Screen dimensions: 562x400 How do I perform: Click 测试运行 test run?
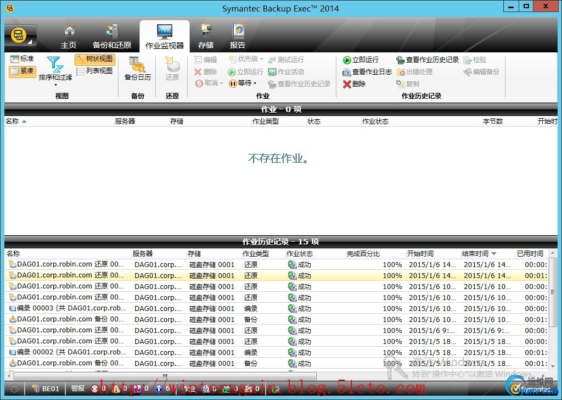coord(286,60)
